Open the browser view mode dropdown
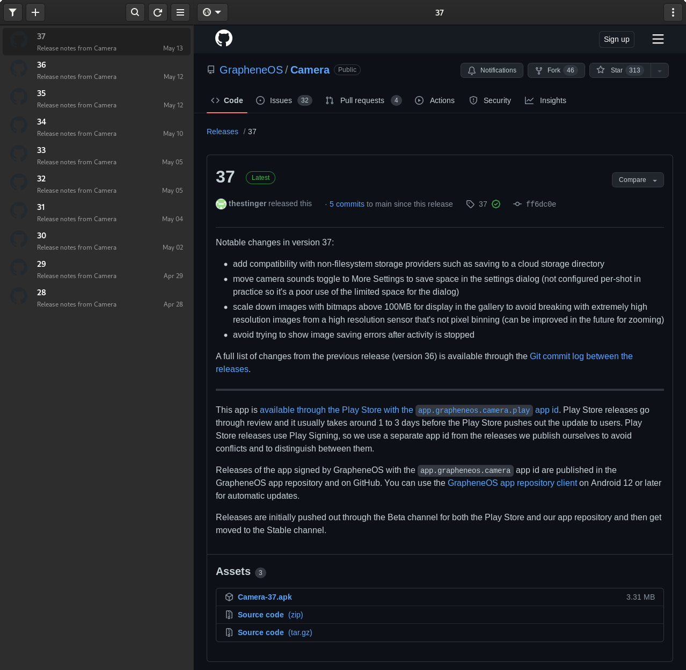The height and width of the screenshot is (670, 686). (x=212, y=12)
